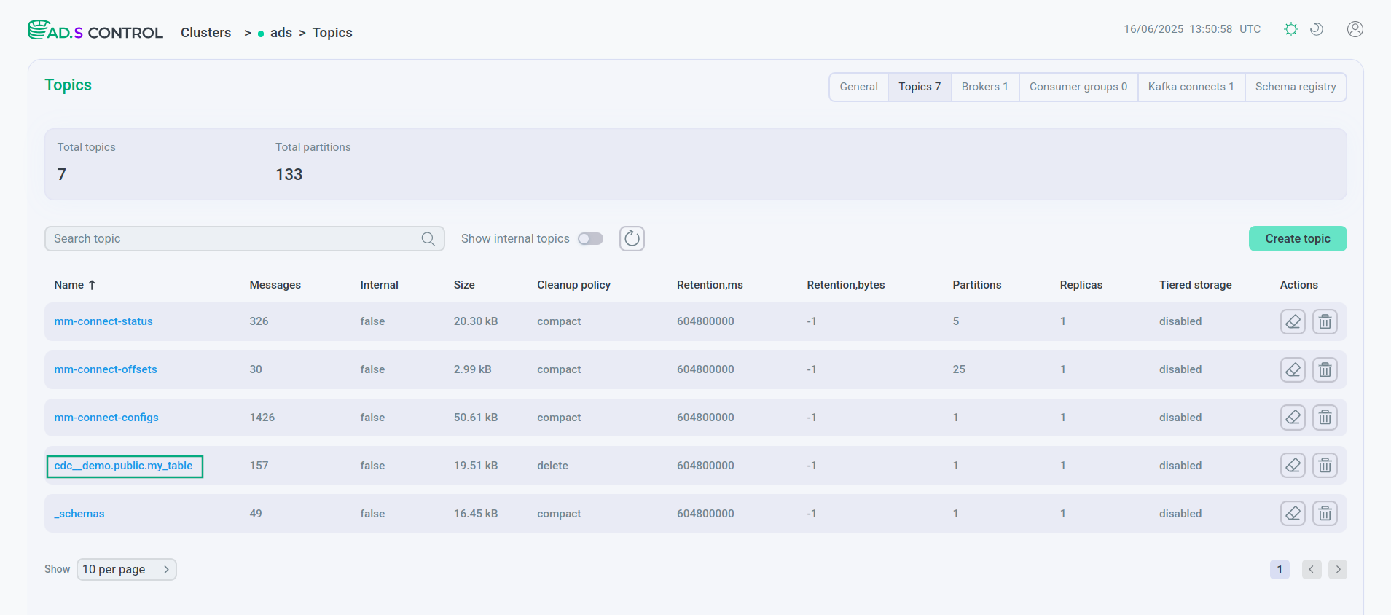Sort by Cleanup policy column header
The image size is (1391, 615).
(x=574, y=285)
